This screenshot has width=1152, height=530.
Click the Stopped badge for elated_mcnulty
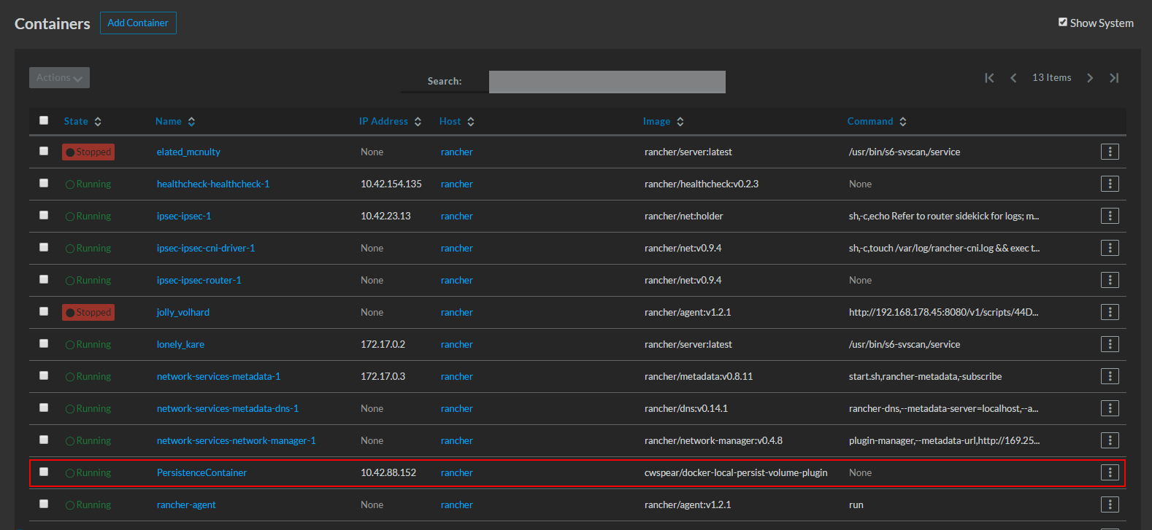(x=88, y=152)
